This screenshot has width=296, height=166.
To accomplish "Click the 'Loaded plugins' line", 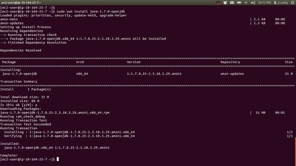I will [63, 15].
